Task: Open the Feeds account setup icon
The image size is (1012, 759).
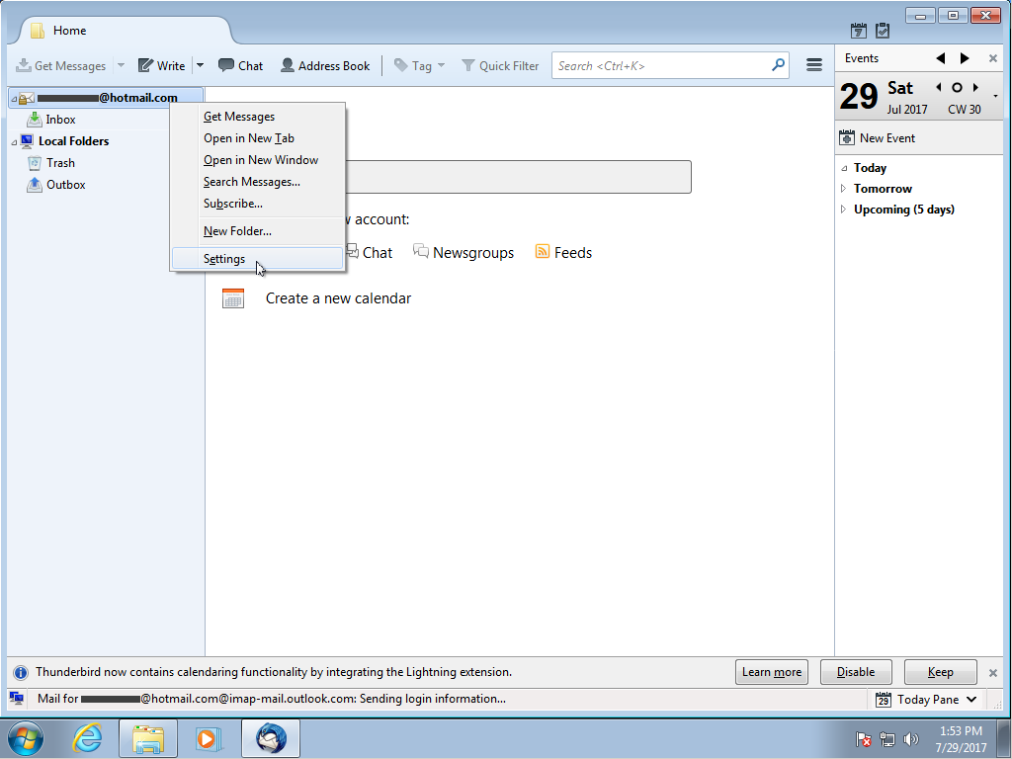Action: [543, 252]
